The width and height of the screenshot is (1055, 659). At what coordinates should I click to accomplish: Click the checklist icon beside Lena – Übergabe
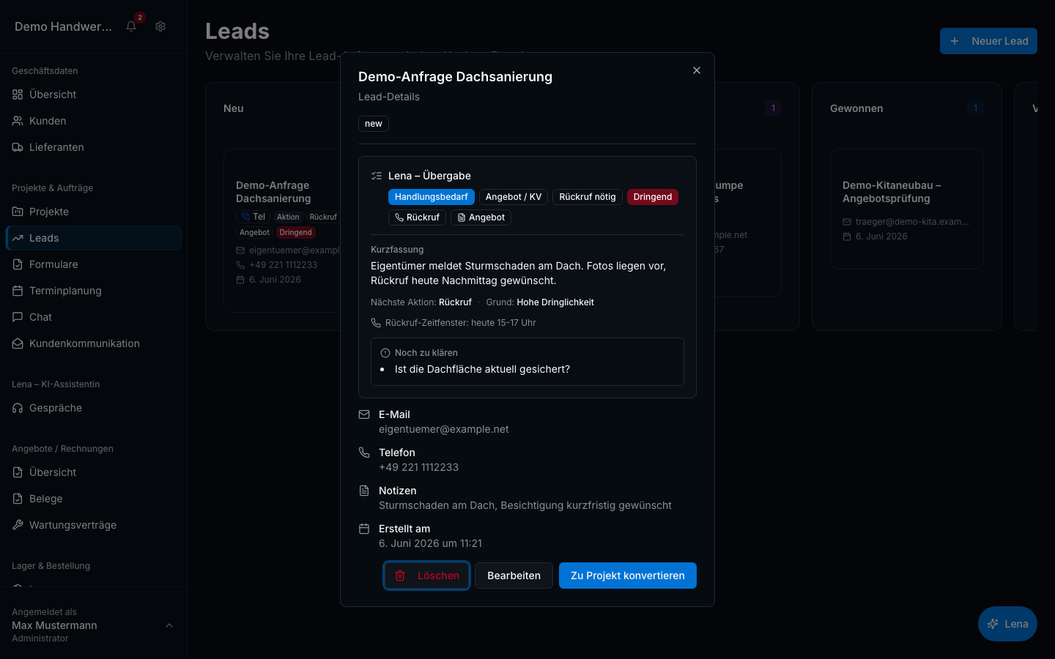coord(377,176)
